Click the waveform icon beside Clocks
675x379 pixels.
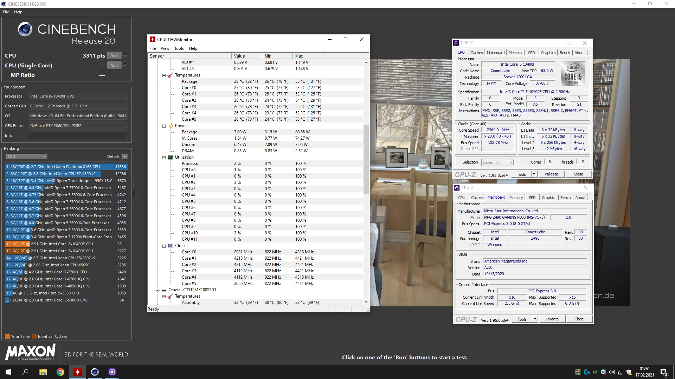pos(171,246)
